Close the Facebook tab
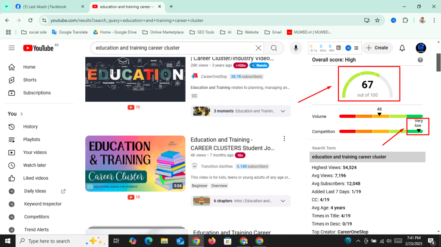 (x=83, y=7)
